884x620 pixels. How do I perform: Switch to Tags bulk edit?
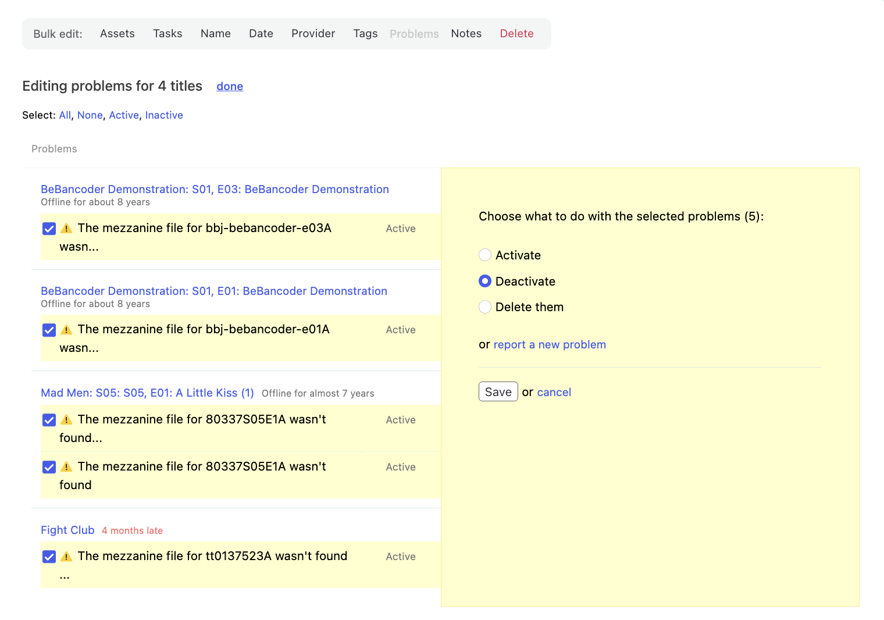click(365, 34)
